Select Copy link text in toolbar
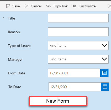This screenshot has width=111, height=110. click(60, 6)
